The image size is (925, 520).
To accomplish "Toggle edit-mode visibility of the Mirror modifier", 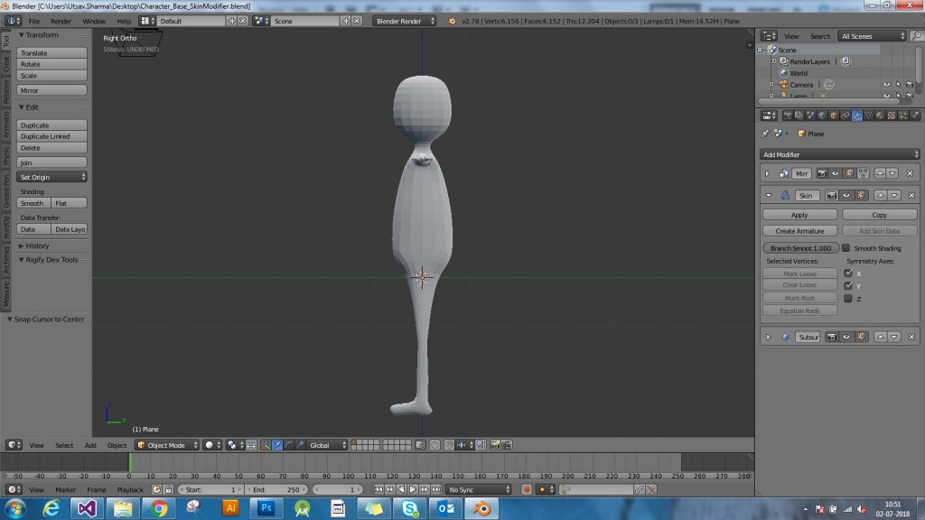I will pos(848,172).
